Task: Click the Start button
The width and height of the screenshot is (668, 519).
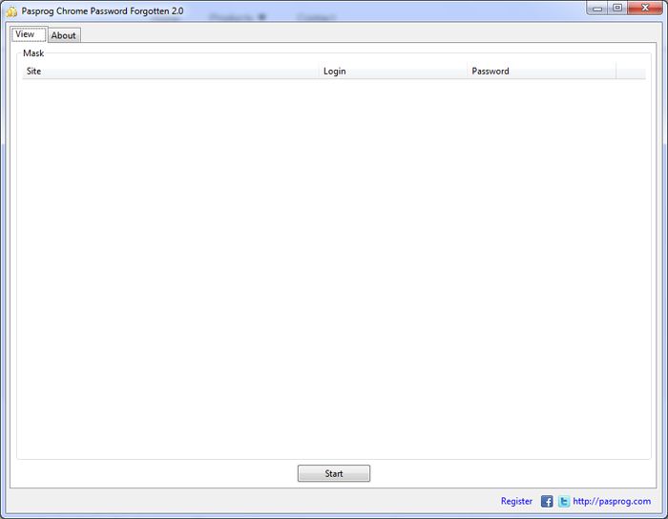Action: point(334,473)
